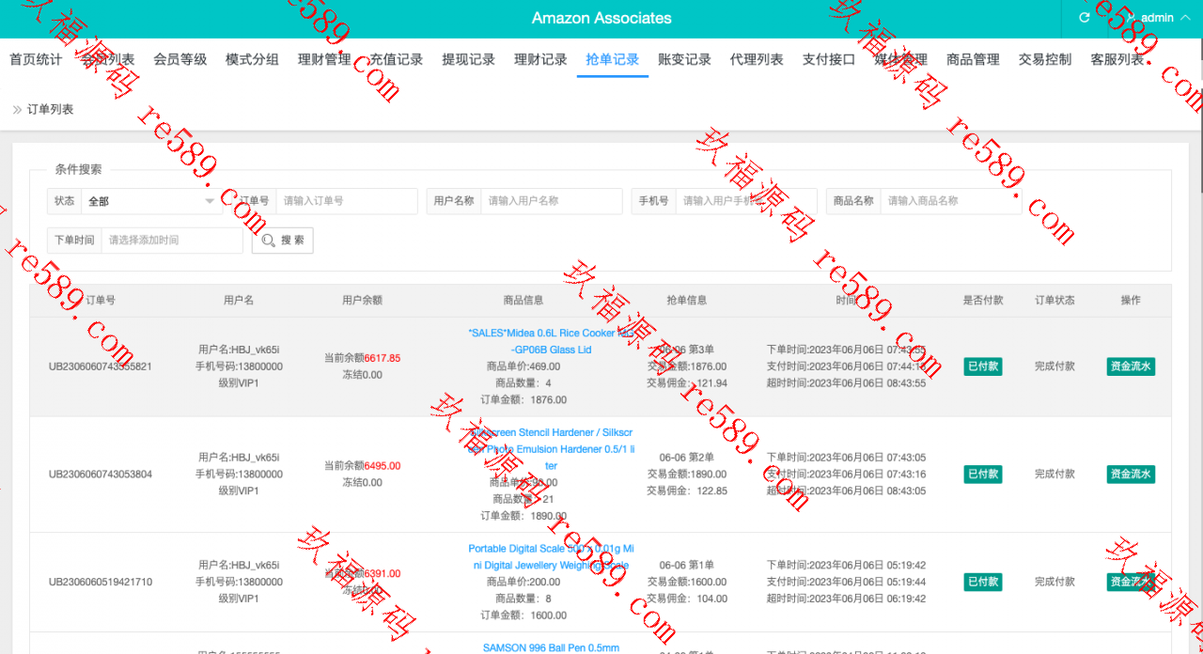Switch to the 商品管理 tab
The image size is (1203, 654).
[974, 59]
